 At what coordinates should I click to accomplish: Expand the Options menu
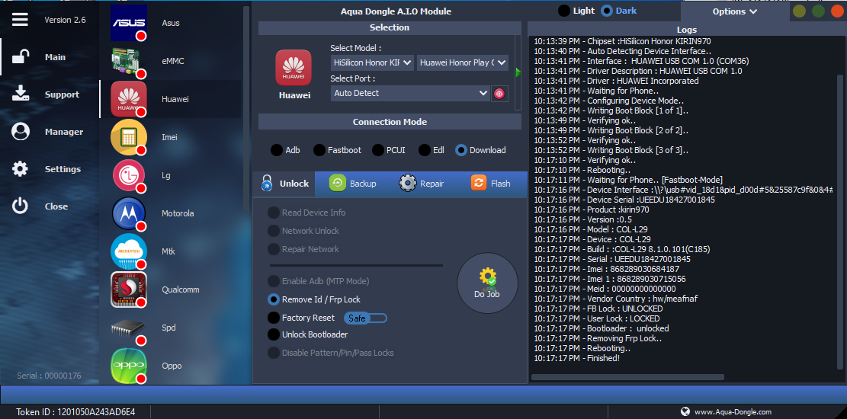tap(735, 11)
